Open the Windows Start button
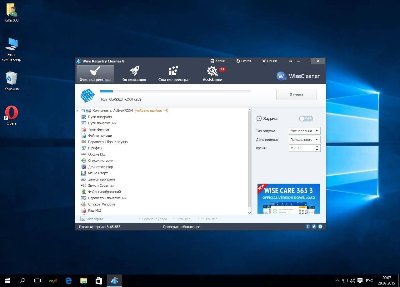Viewport: 400px width, 287px height. [7, 281]
